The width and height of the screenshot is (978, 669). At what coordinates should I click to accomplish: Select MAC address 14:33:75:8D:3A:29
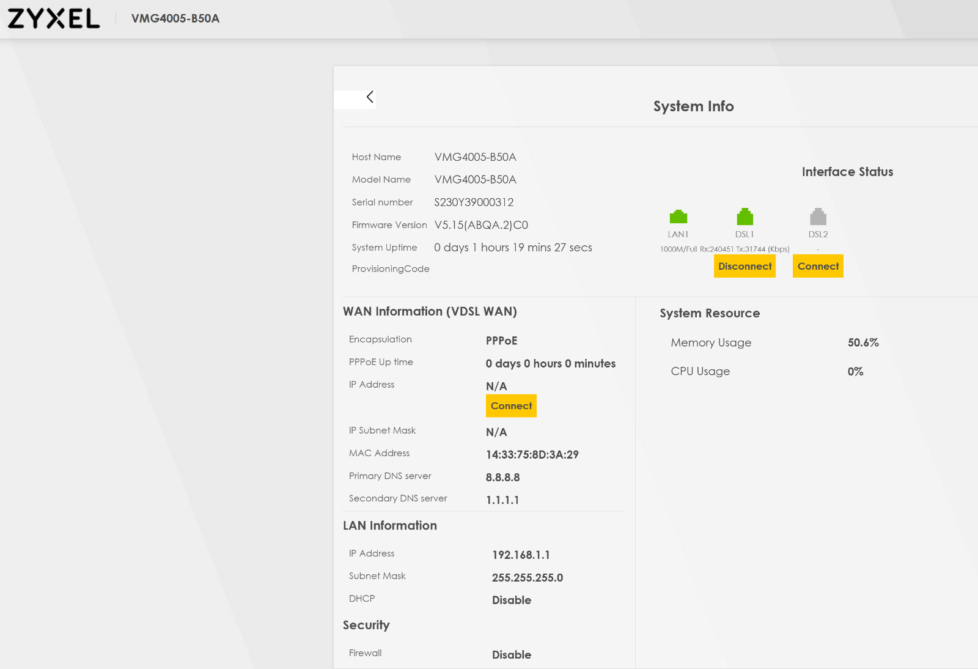point(532,455)
